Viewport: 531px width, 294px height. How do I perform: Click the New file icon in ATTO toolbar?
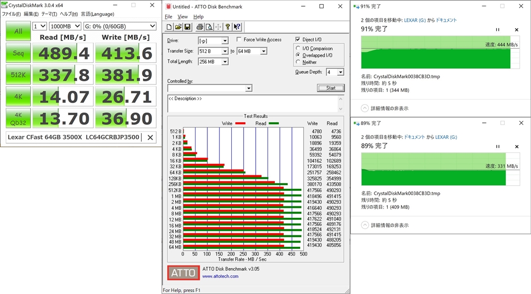(x=170, y=27)
